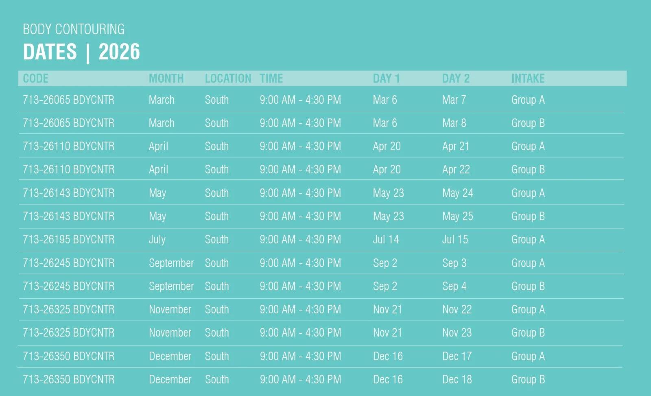Click the LOCATION column header
The width and height of the screenshot is (651, 396).
(x=228, y=78)
